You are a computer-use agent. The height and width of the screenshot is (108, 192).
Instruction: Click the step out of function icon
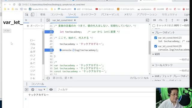(172, 20)
